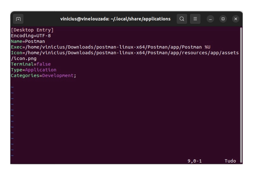Open terminal search with magnifier icon

tap(182, 19)
